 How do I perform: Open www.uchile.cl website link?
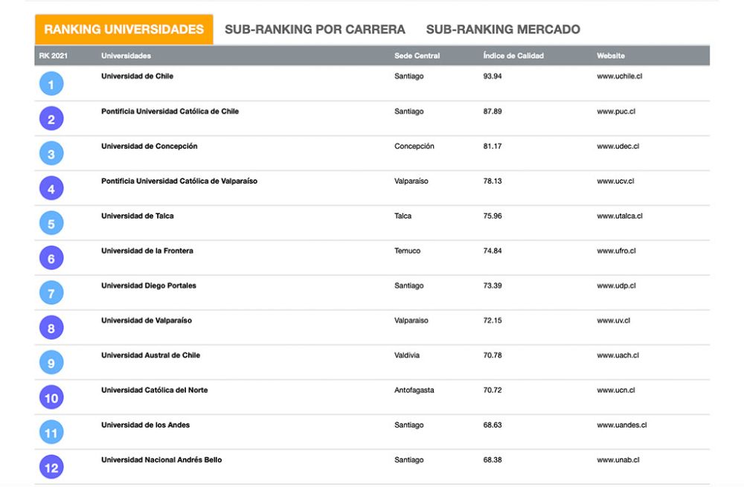pos(619,77)
